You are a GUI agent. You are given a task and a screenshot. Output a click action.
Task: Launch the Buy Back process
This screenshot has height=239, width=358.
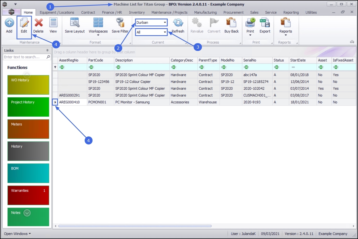[232, 25]
